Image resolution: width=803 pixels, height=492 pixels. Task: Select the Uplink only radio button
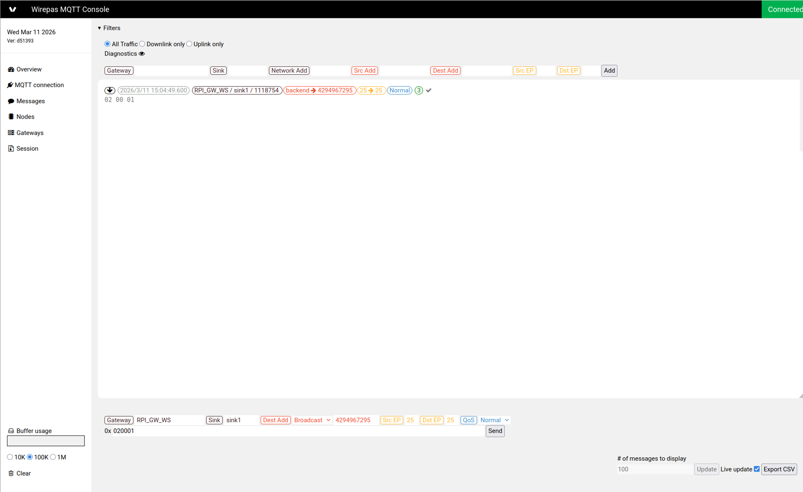189,44
